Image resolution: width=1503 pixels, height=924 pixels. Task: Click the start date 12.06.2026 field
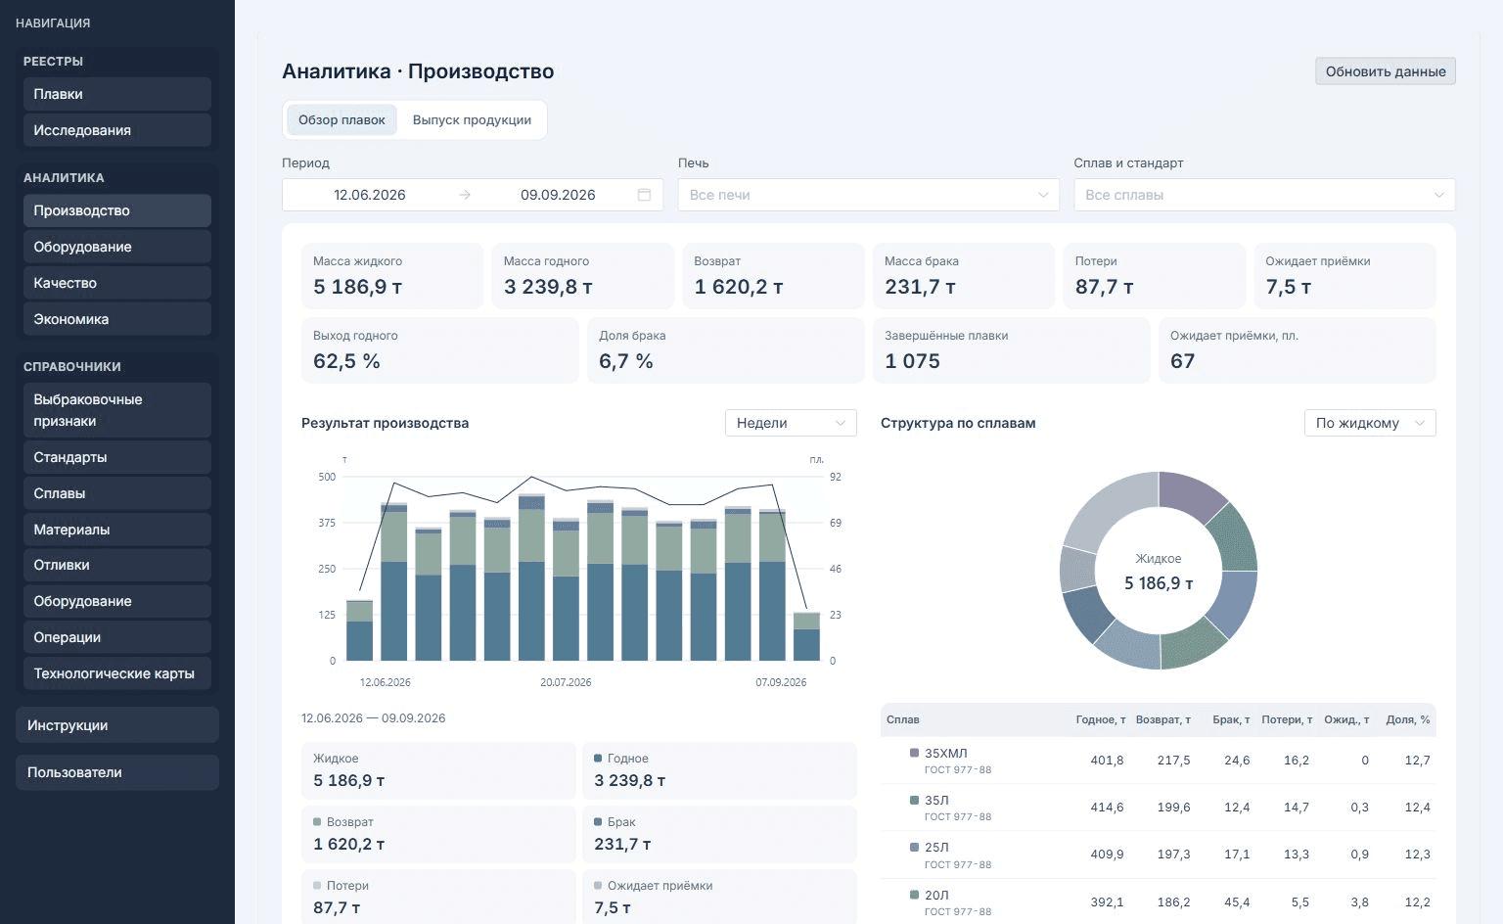(370, 195)
